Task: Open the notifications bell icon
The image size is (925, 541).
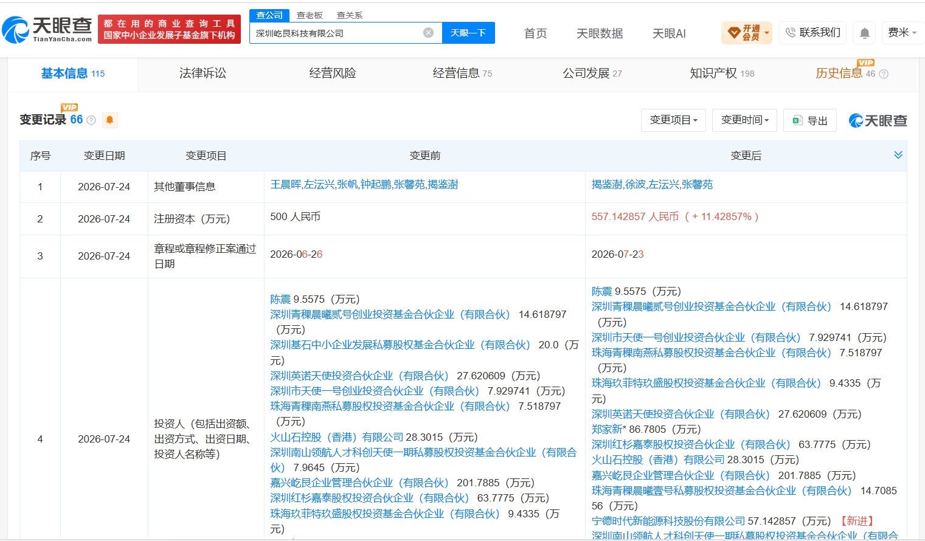Action: tap(864, 33)
